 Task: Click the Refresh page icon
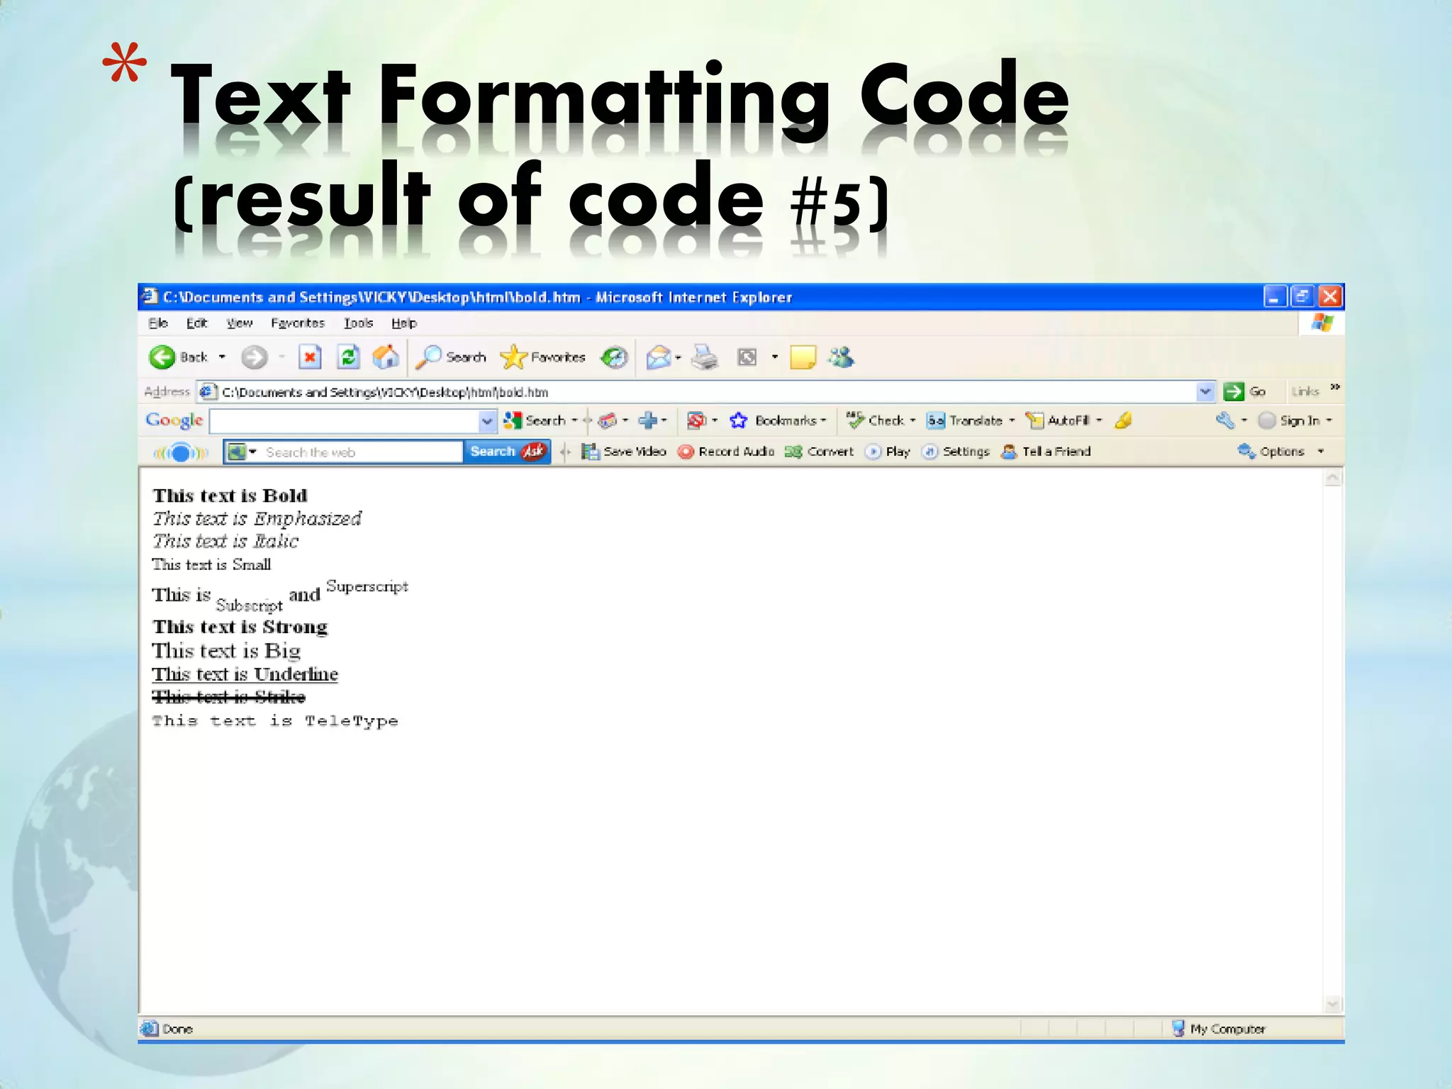point(348,357)
